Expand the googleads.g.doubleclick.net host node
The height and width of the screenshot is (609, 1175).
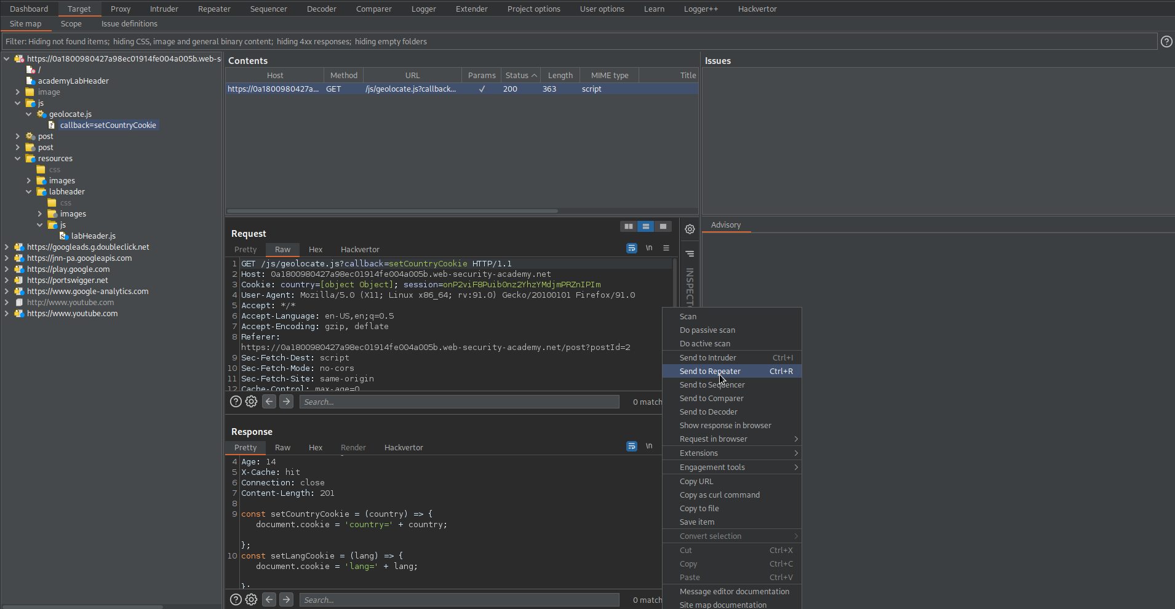(x=7, y=247)
